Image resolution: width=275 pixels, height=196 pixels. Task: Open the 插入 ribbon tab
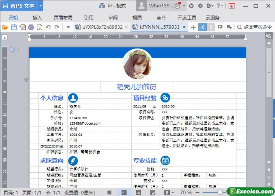coord(37,17)
